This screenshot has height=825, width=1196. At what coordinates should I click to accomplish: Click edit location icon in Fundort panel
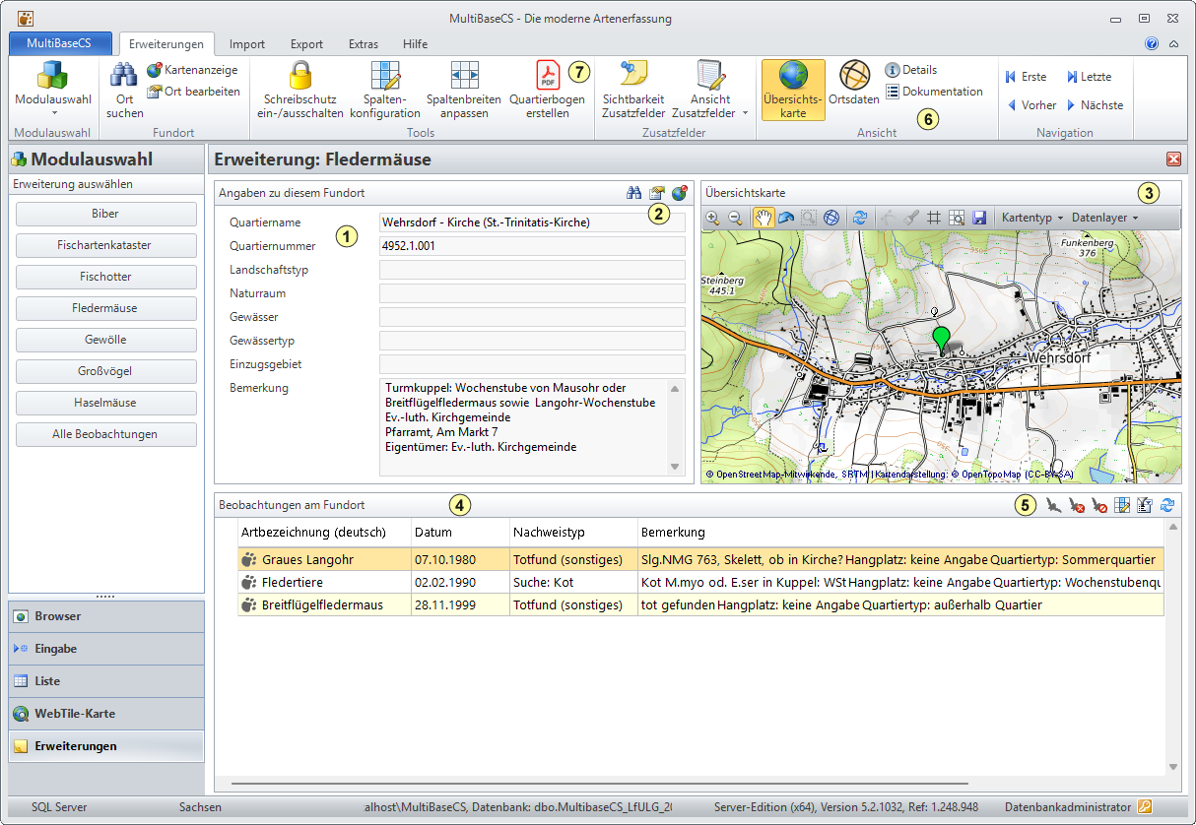point(657,193)
